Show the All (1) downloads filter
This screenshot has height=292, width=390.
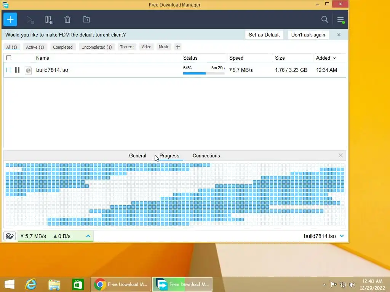pos(11,47)
